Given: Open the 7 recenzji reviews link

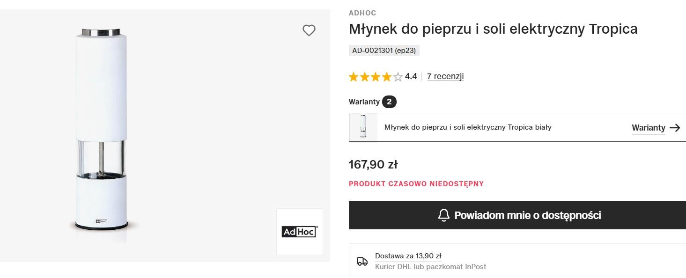Looking at the screenshot, I should [445, 76].
